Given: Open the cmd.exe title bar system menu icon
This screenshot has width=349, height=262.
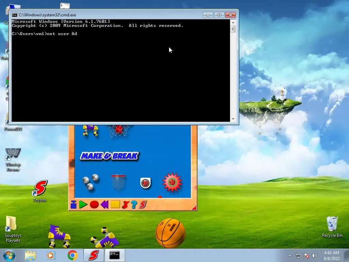Looking at the screenshot, I should 14,15.
